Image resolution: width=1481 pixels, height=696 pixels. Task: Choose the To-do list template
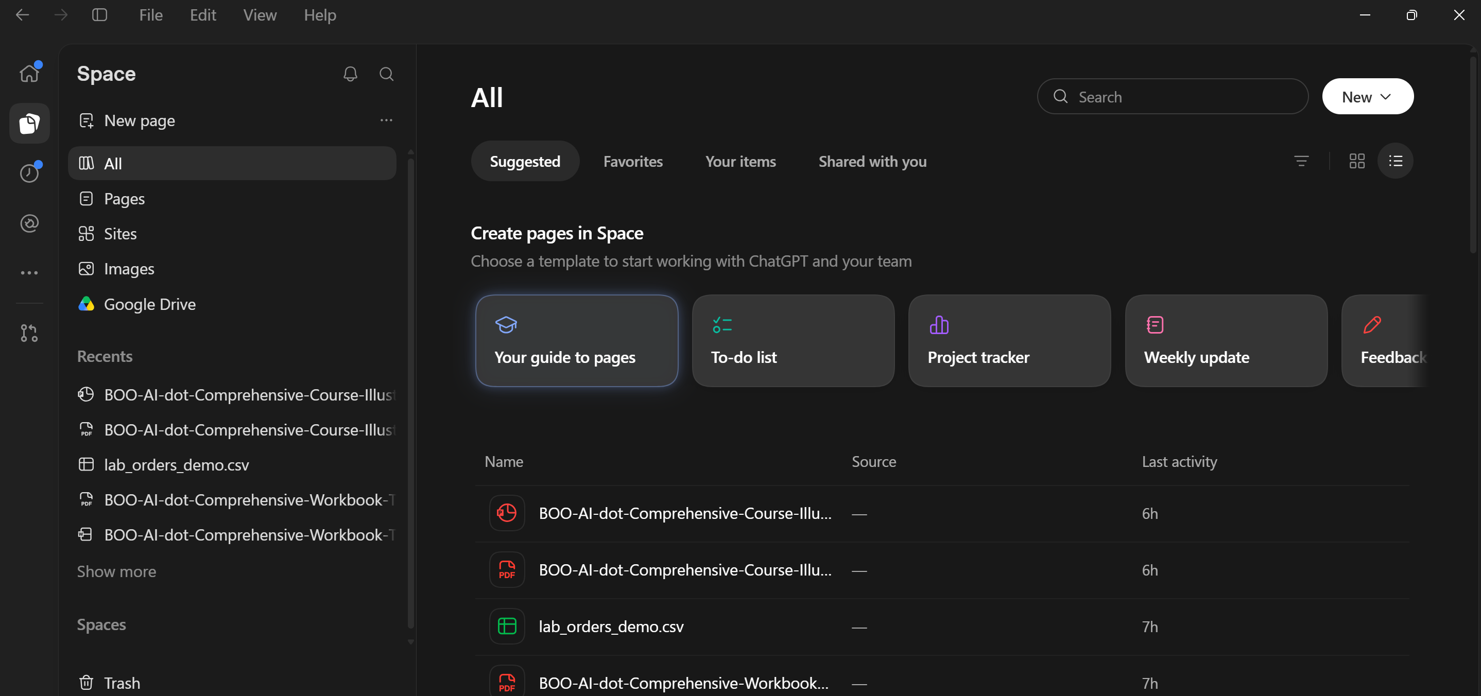click(794, 341)
